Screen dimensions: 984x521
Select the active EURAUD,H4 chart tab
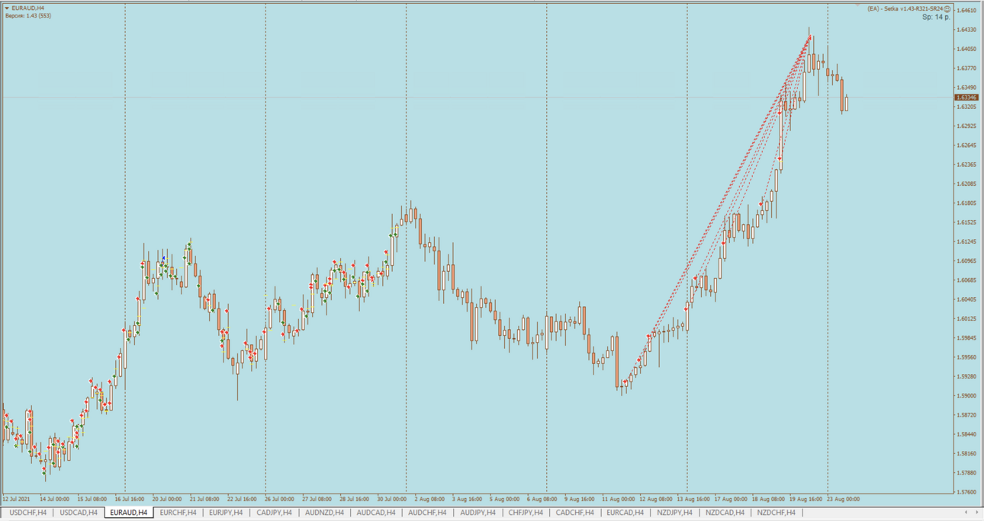[x=129, y=513]
